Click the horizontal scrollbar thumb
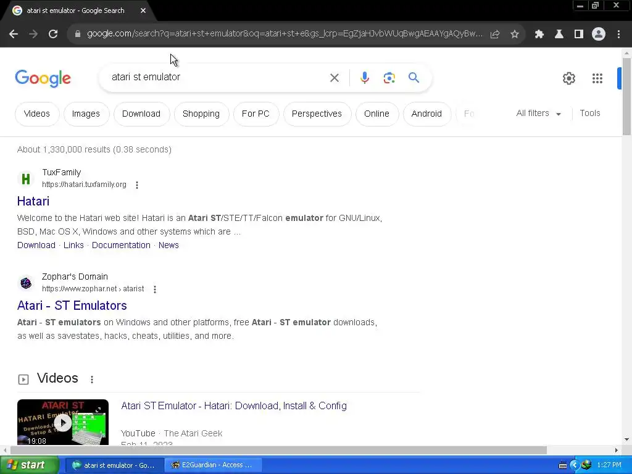632x474 pixels. click(x=278, y=450)
